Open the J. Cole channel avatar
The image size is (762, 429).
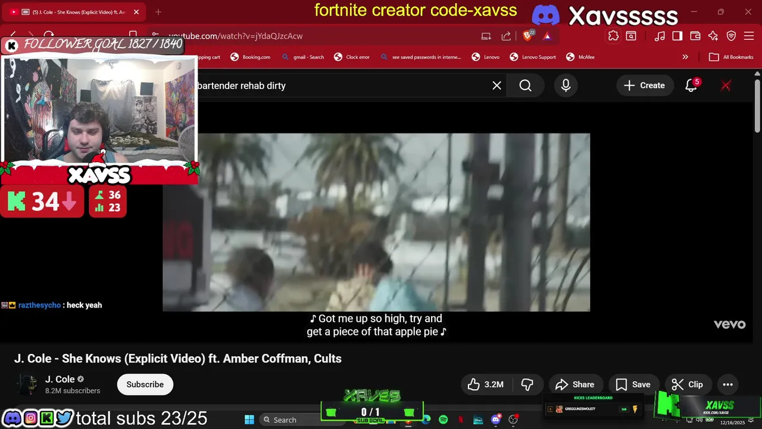pos(27,384)
